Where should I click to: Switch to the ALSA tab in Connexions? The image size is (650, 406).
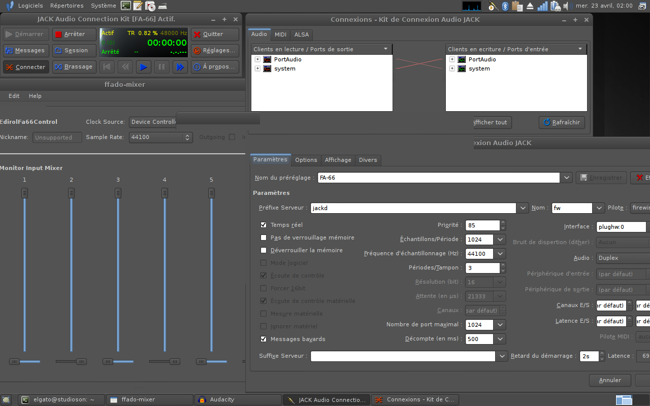(x=302, y=35)
